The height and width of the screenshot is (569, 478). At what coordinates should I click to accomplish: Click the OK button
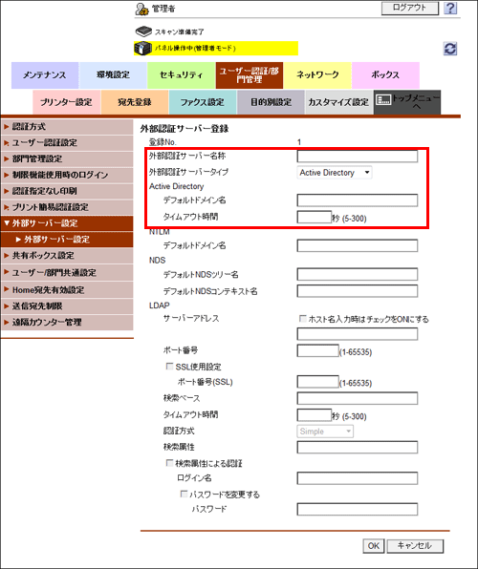373,546
